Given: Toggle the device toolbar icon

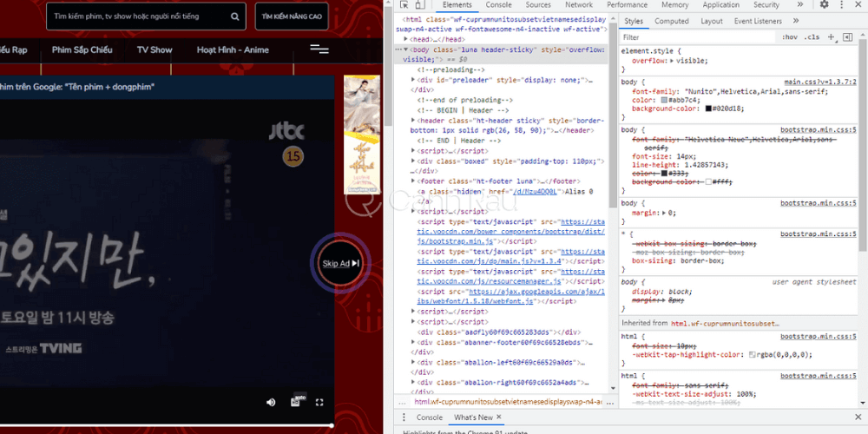Looking at the screenshot, I should point(419,5).
